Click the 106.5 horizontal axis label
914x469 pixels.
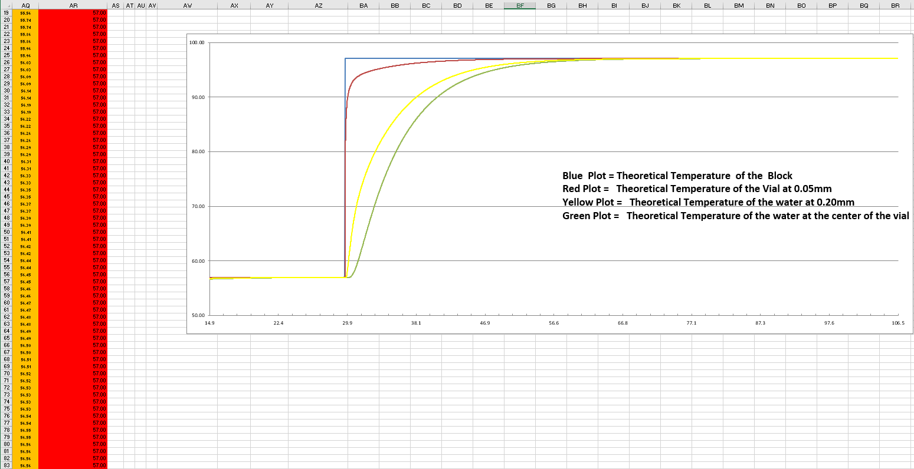coord(897,323)
